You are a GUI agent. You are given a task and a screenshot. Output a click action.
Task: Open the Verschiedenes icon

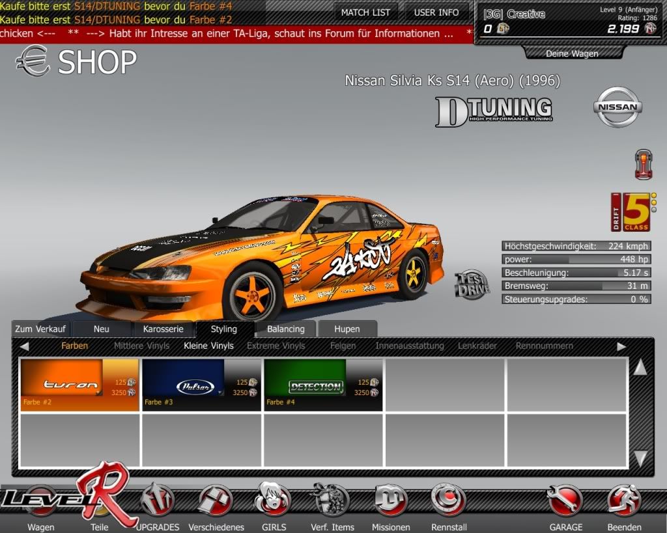point(216,501)
